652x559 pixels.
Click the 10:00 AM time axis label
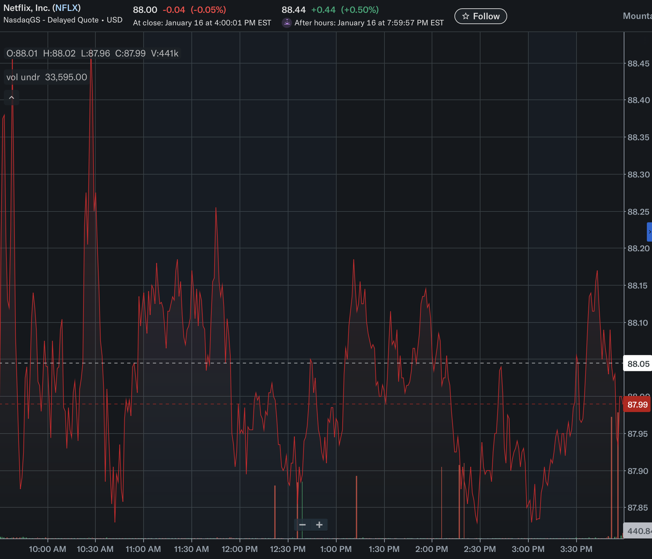(48, 549)
